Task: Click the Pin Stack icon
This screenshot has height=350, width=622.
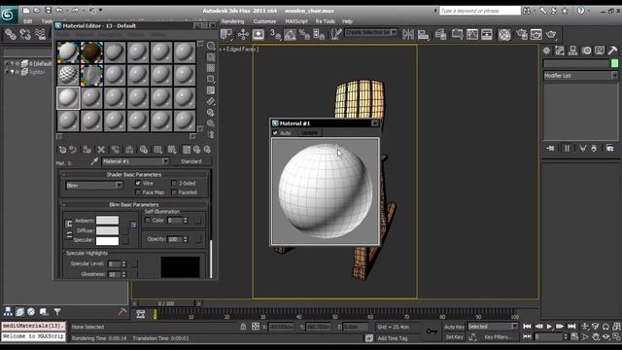Action: [550, 148]
